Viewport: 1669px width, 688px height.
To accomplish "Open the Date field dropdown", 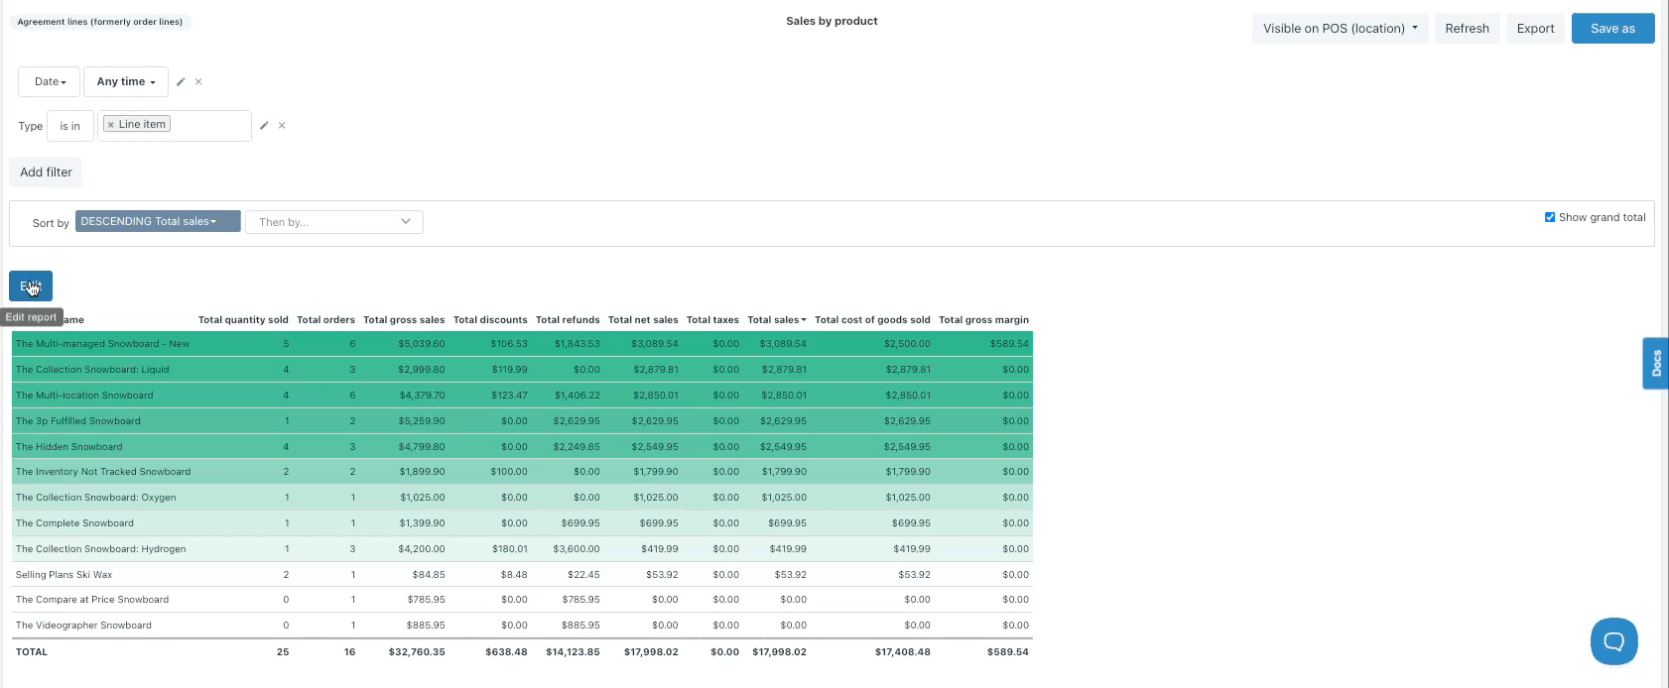I will coord(50,81).
